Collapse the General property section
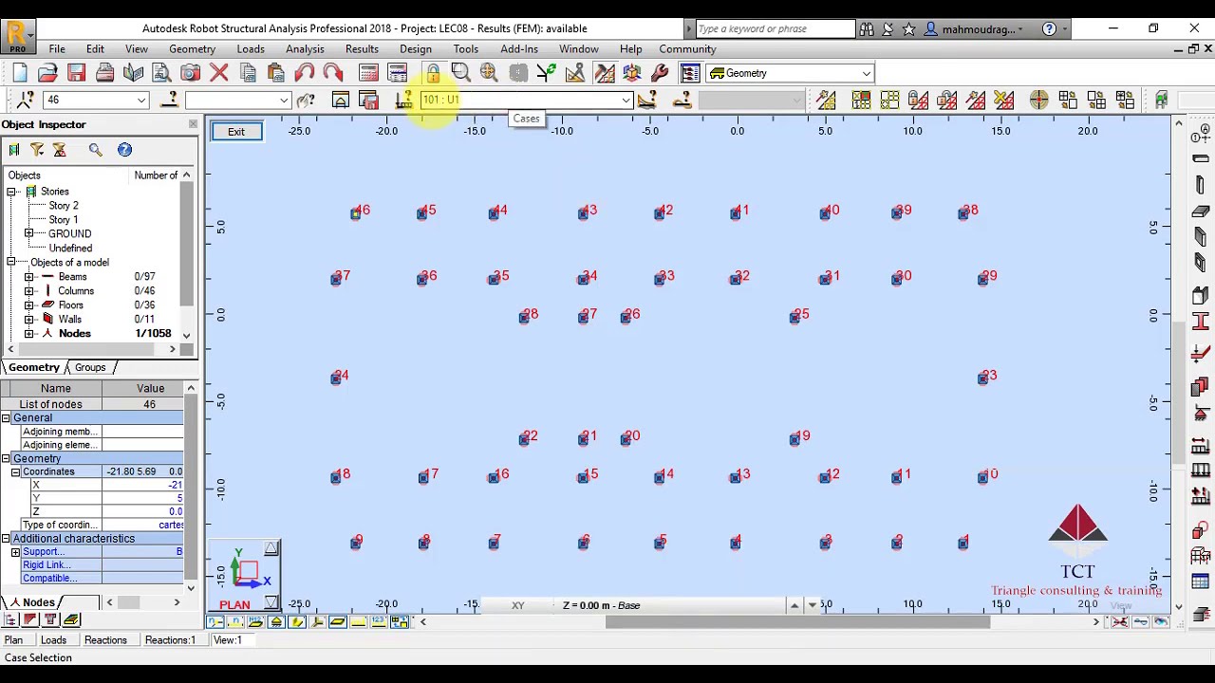 [x=6, y=418]
